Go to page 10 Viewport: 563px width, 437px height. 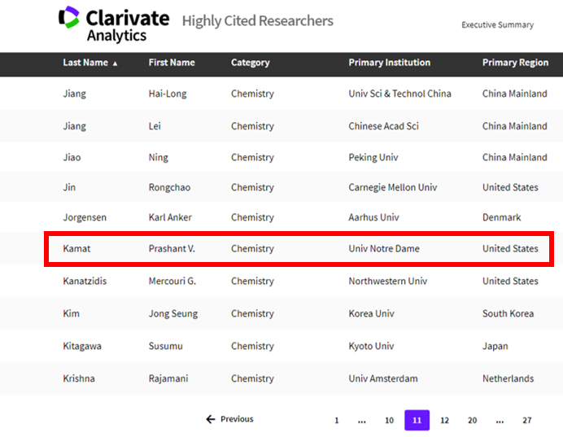[389, 420]
